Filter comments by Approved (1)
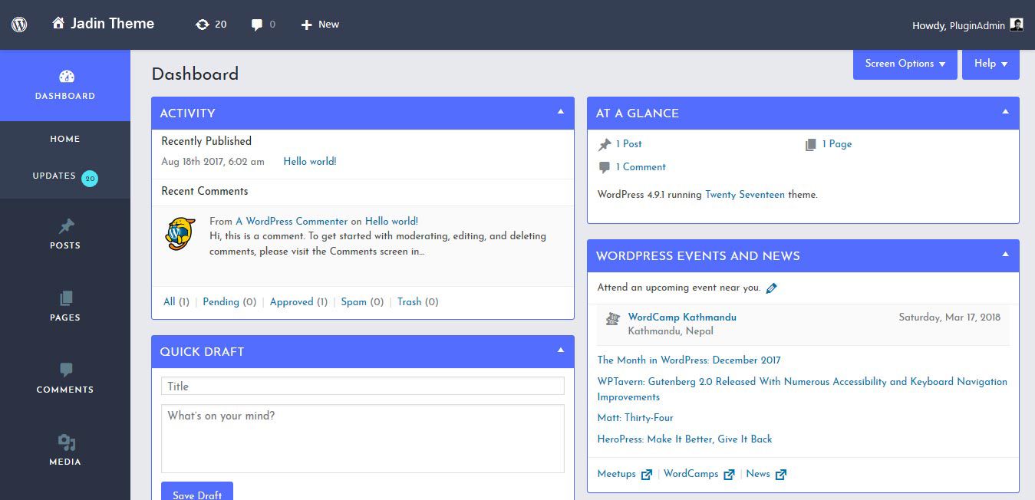 [x=298, y=302]
